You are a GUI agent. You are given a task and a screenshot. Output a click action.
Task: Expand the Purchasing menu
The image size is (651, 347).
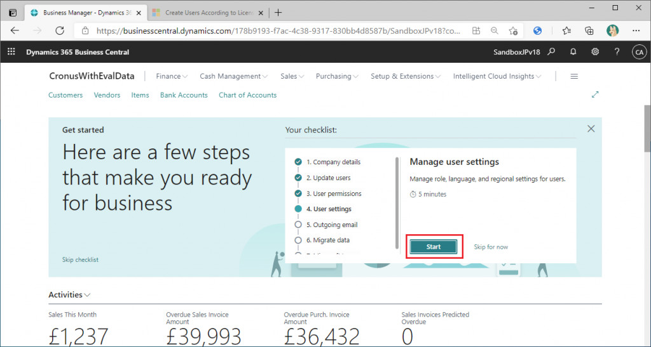pos(337,76)
